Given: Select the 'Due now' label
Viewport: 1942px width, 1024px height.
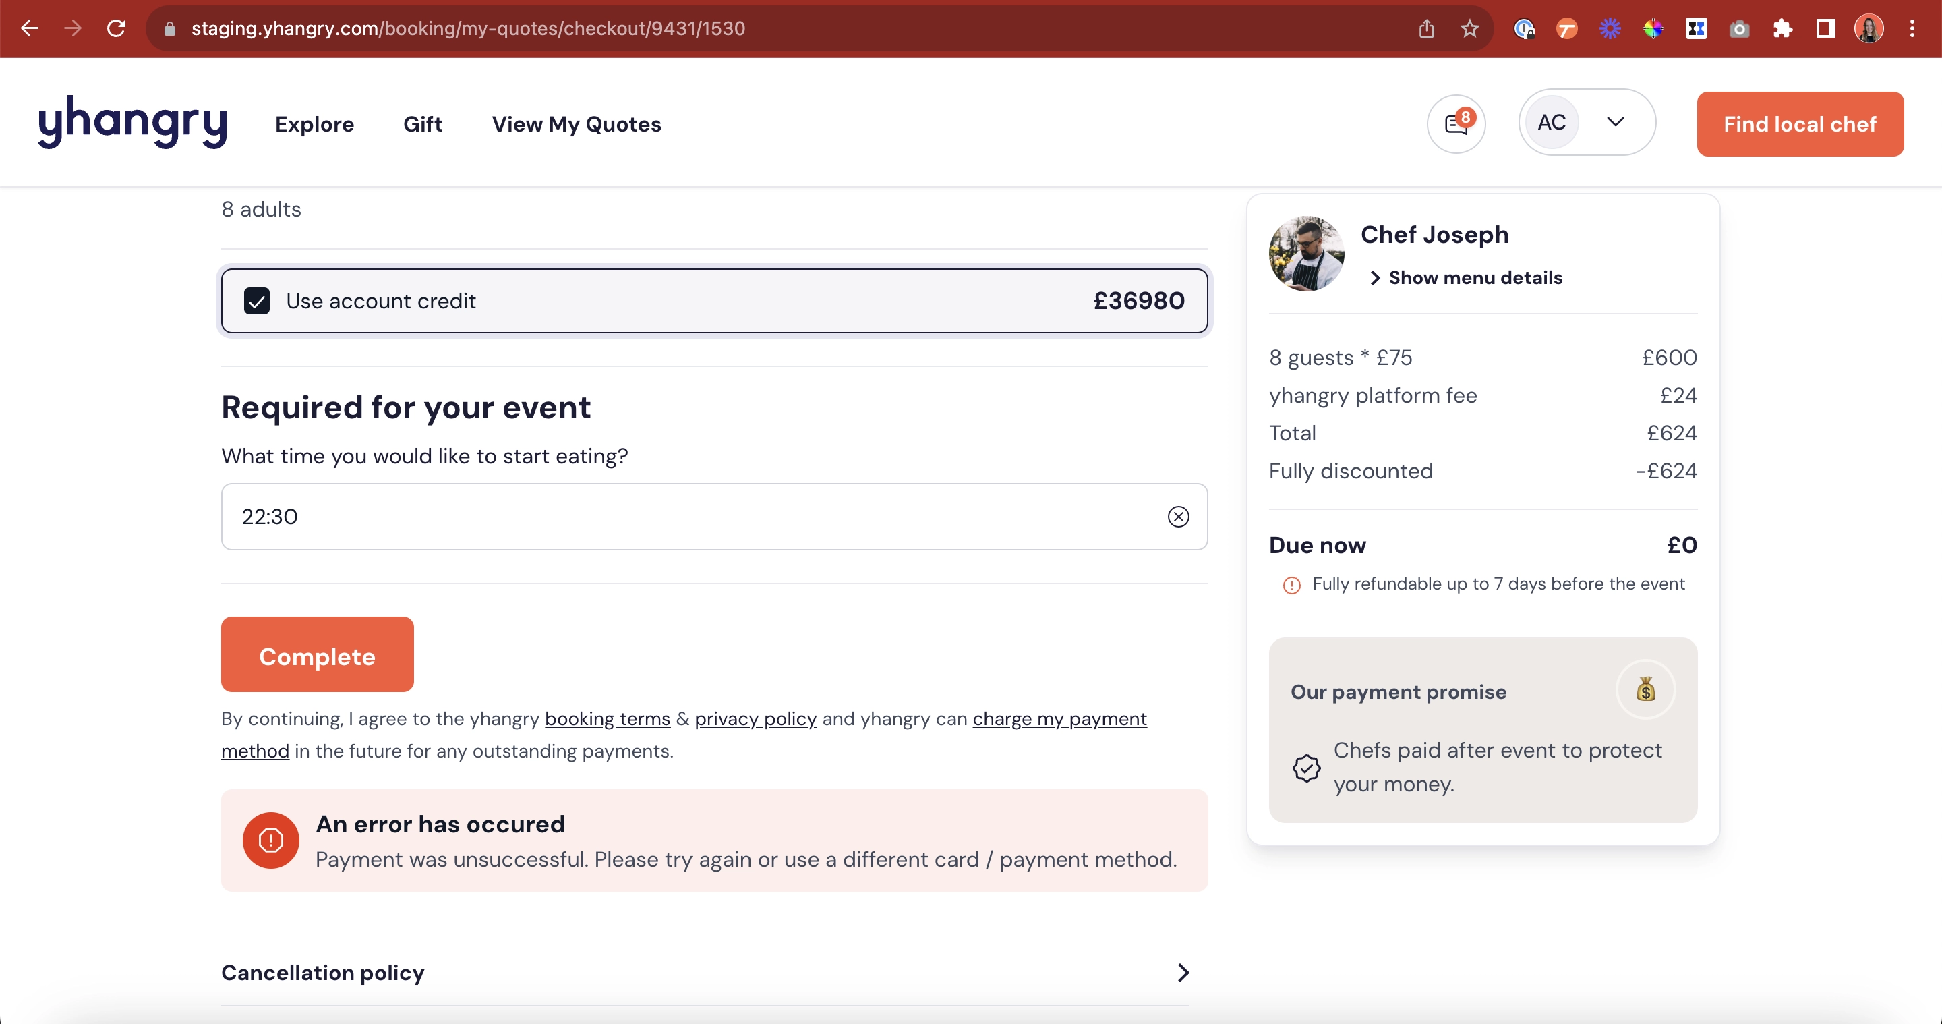Looking at the screenshot, I should (1317, 545).
